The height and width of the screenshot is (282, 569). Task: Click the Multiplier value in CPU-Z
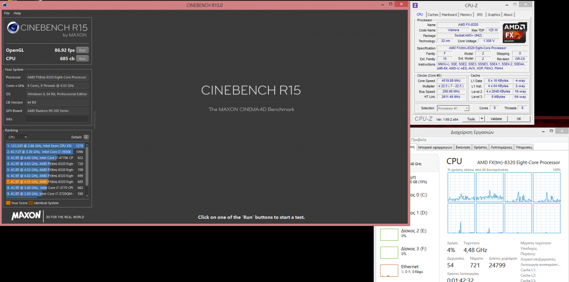pos(450,86)
